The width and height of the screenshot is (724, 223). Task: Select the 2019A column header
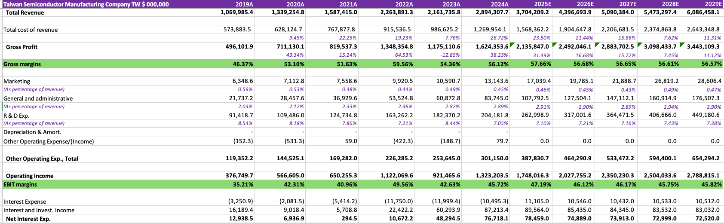pyautogui.click(x=244, y=4)
